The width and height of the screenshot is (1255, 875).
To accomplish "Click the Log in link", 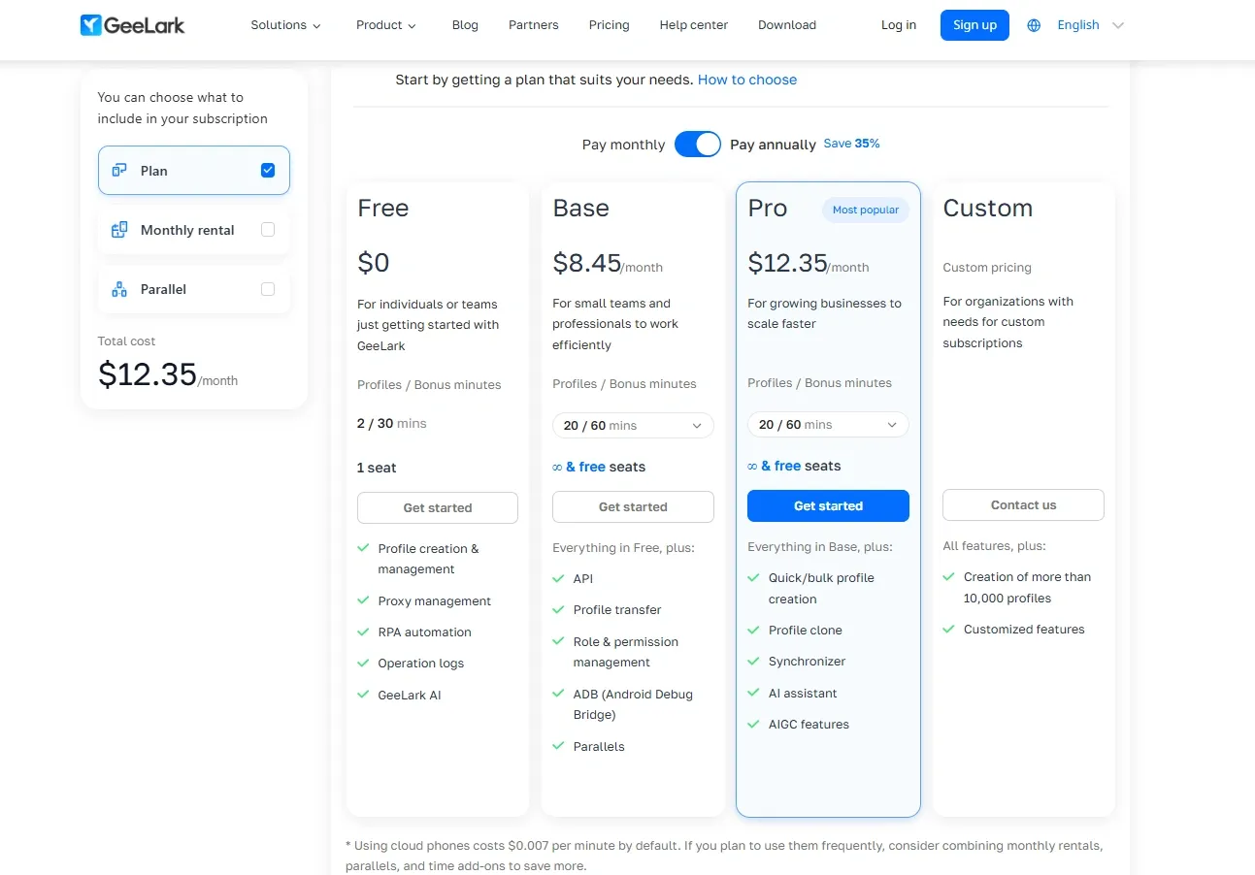I will (x=899, y=25).
